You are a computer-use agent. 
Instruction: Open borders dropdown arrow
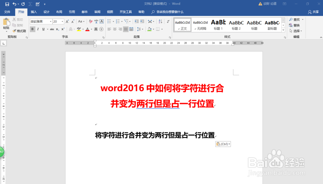(162, 29)
